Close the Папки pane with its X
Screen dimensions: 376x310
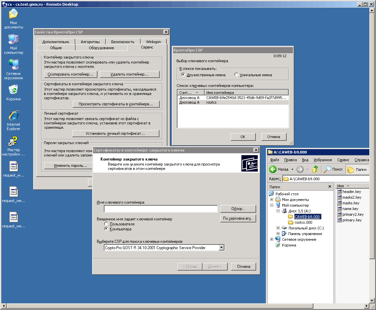[330, 186]
